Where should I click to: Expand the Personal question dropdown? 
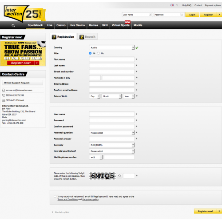tap(112, 133)
